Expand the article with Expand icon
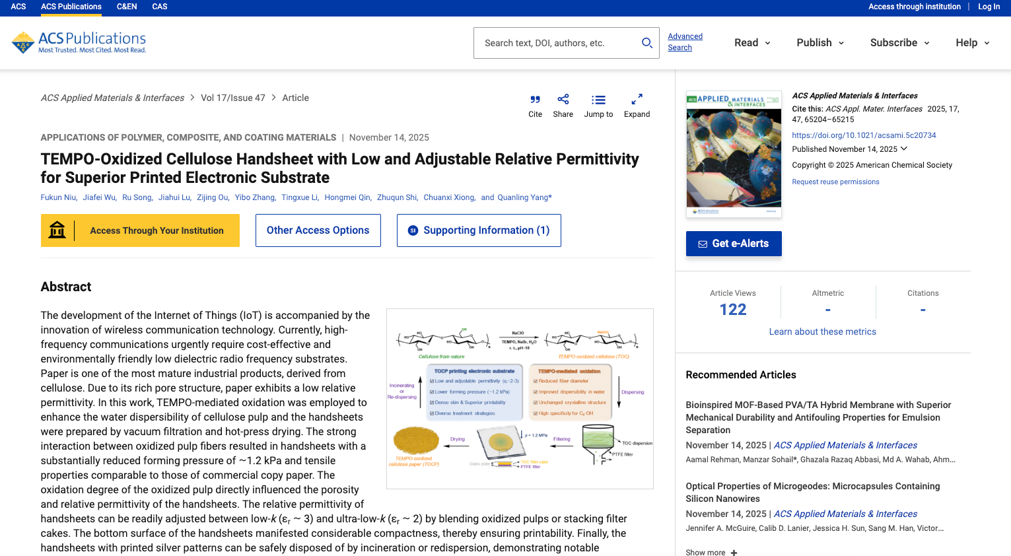This screenshot has width=1011, height=556. coord(637,100)
